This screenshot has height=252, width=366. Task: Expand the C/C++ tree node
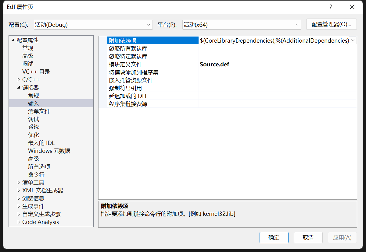[x=19, y=80]
